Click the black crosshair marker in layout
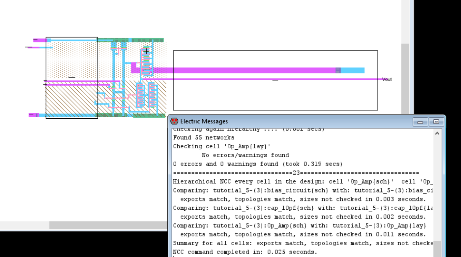The height and width of the screenshot is (257, 461). click(x=146, y=51)
